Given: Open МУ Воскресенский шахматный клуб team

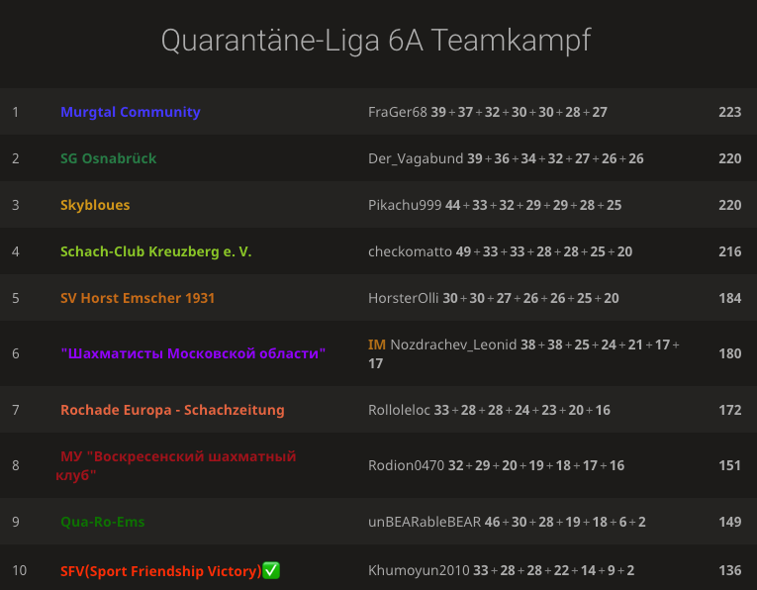Looking at the screenshot, I should pos(176,465).
